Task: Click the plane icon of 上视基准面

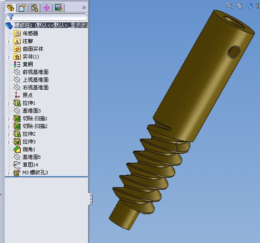Action: [17, 80]
